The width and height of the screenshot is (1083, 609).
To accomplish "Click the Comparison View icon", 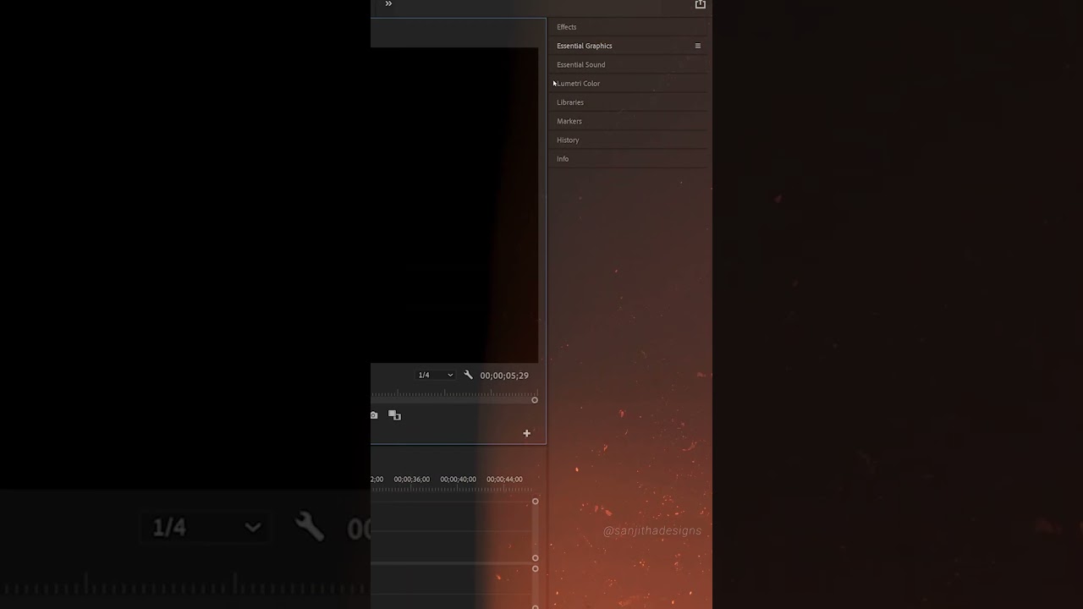I will click(x=394, y=415).
